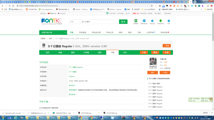Click the 识字体 font recognition icon
This screenshot has height=120, width=214.
coord(136,22)
